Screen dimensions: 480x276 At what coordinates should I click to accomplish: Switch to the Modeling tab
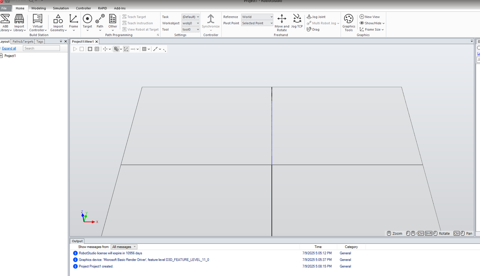(x=39, y=8)
